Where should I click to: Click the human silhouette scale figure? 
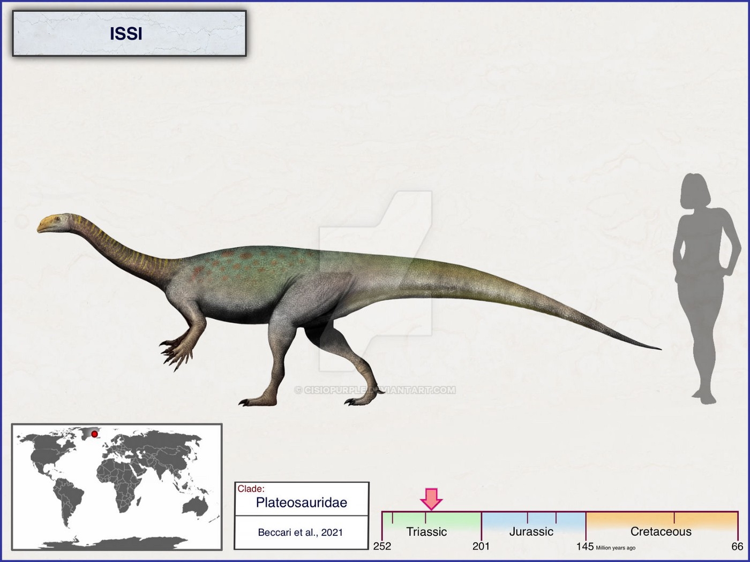[x=706, y=288]
